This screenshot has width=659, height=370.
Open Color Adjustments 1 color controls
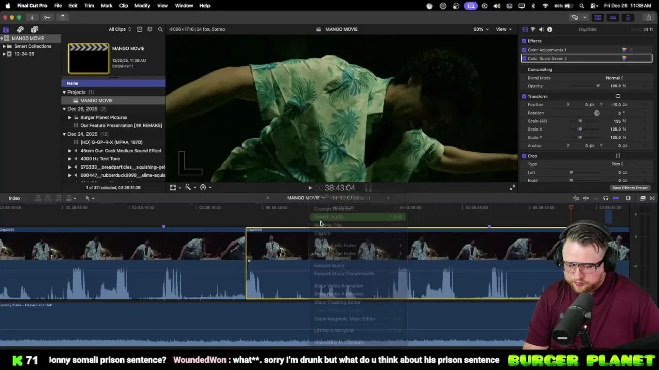click(x=625, y=50)
